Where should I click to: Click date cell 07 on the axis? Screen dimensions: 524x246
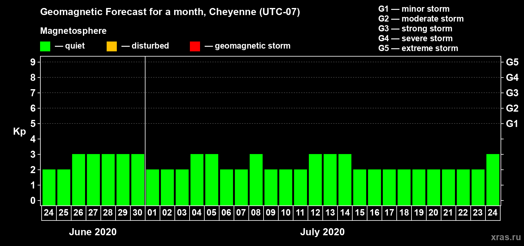pyautogui.click(x=241, y=213)
